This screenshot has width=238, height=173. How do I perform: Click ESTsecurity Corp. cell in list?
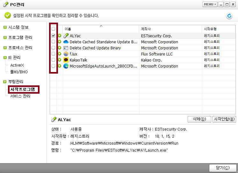click(x=156, y=36)
